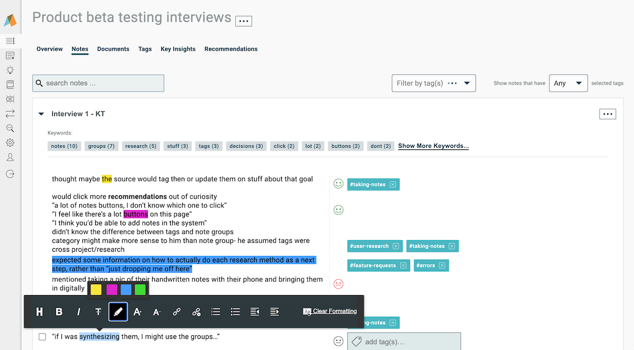Viewport: 634px width, 350px height.
Task: Apply heading format from the toolbar
Action: [40, 312]
